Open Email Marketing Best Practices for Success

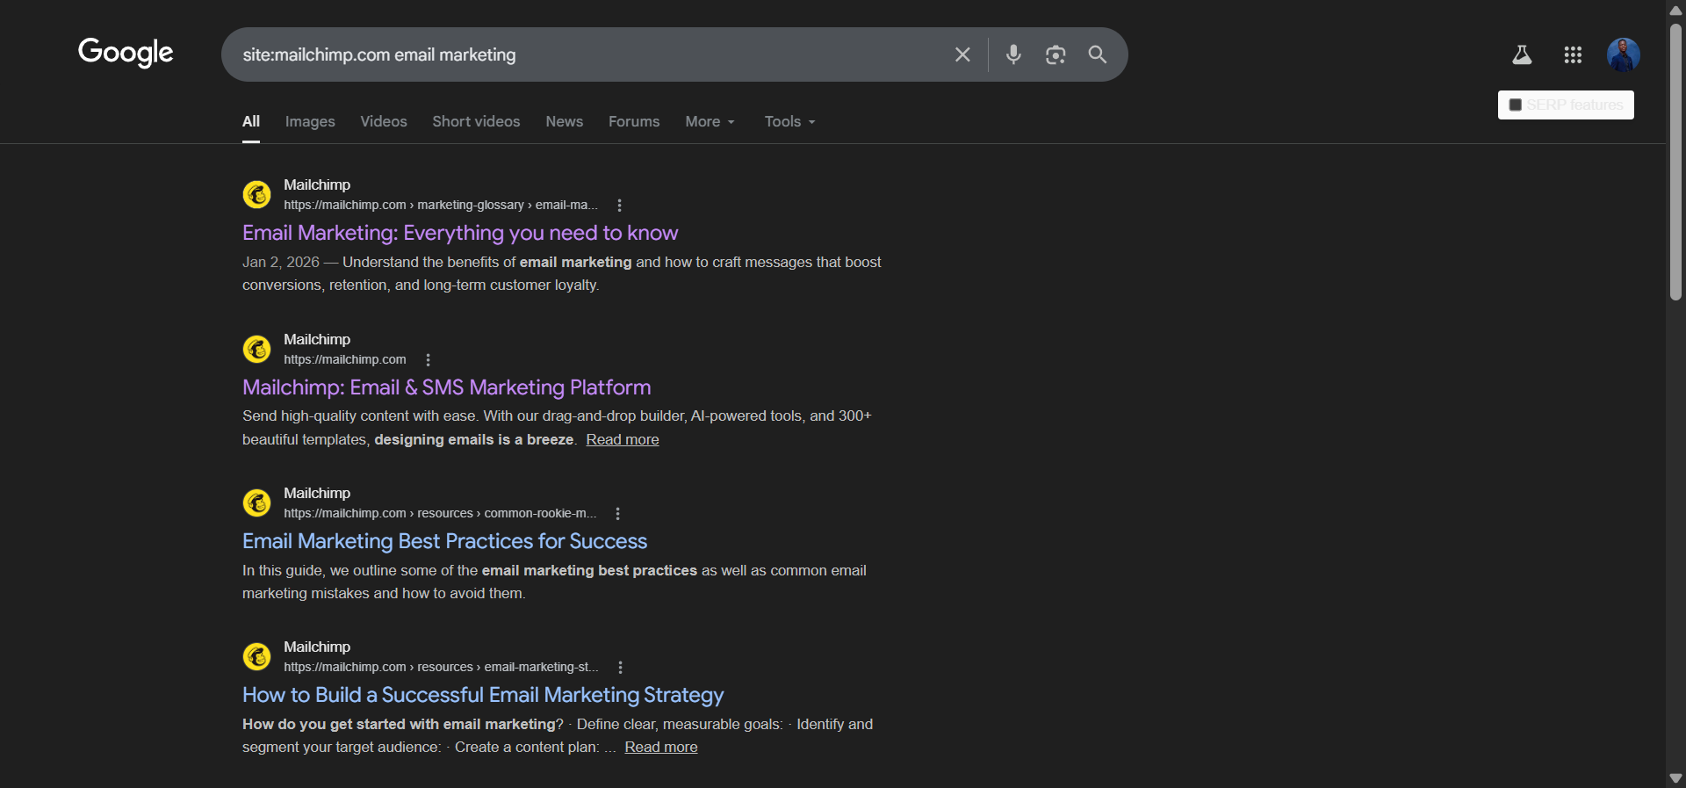(444, 541)
